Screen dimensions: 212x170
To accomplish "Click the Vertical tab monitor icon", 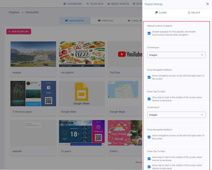I will [99, 21].
